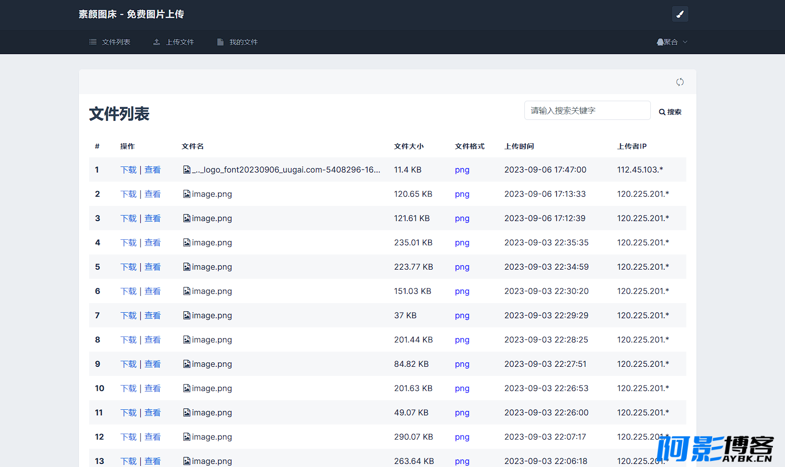Viewport: 785px width, 467px height.
Task: Click the 文件名 column header
Action: tap(193, 146)
